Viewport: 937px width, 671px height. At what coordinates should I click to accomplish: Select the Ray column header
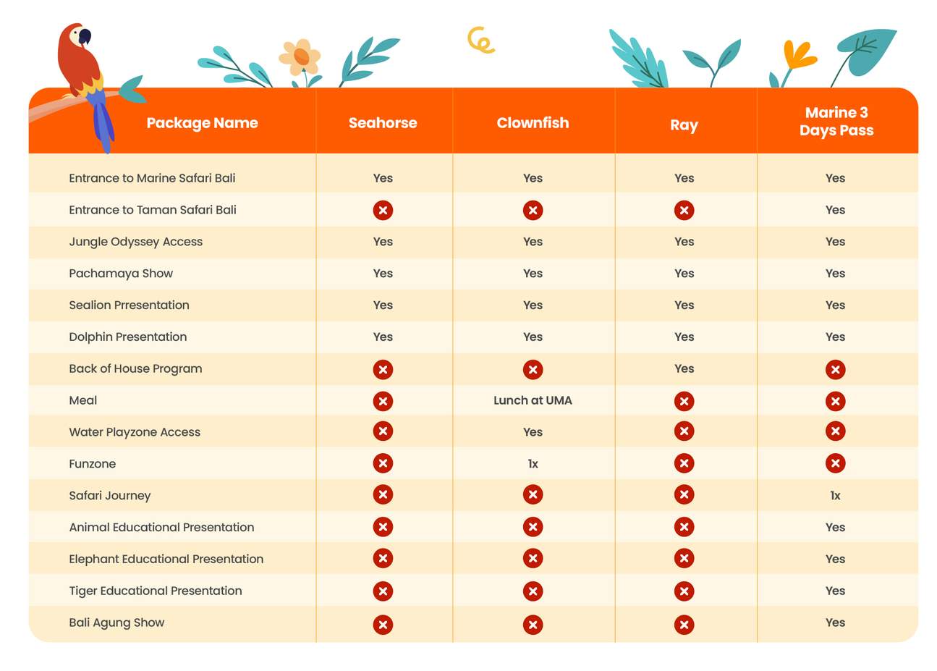click(x=684, y=125)
